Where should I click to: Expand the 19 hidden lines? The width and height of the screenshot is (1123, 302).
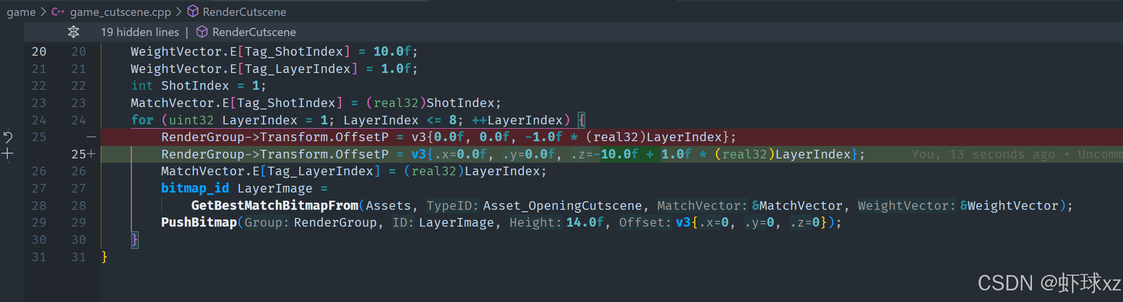pyautogui.click(x=140, y=32)
